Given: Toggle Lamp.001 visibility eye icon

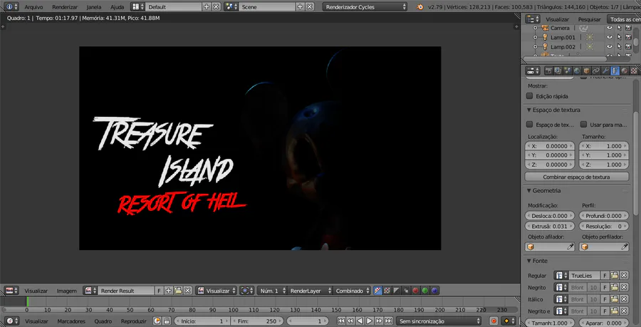Looking at the screenshot, I should [610, 37].
